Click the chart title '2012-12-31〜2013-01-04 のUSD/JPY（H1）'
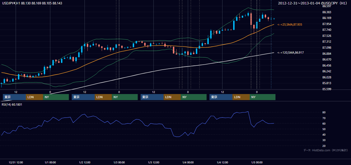Image resolution: width=351 pixels, height=165 pixels. [x=313, y=3]
